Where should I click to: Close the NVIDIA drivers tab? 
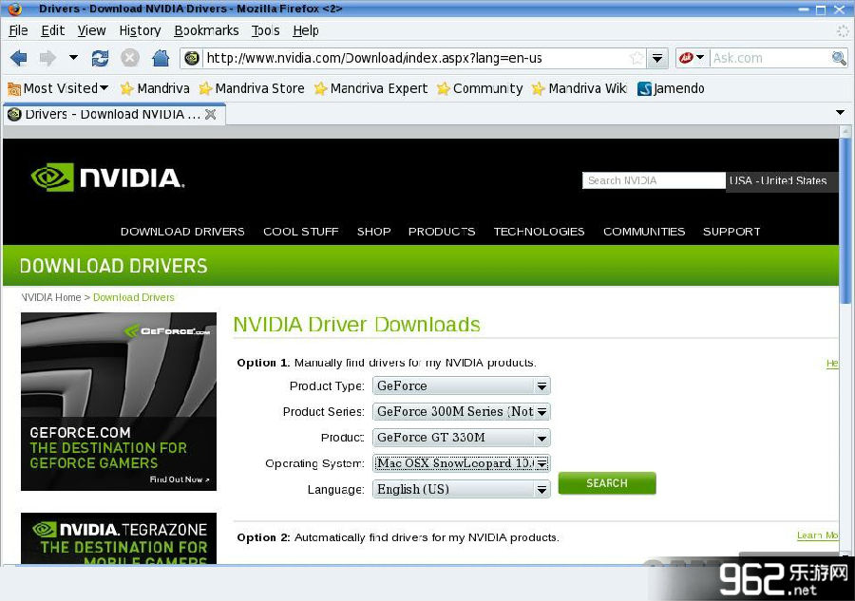tap(211, 115)
